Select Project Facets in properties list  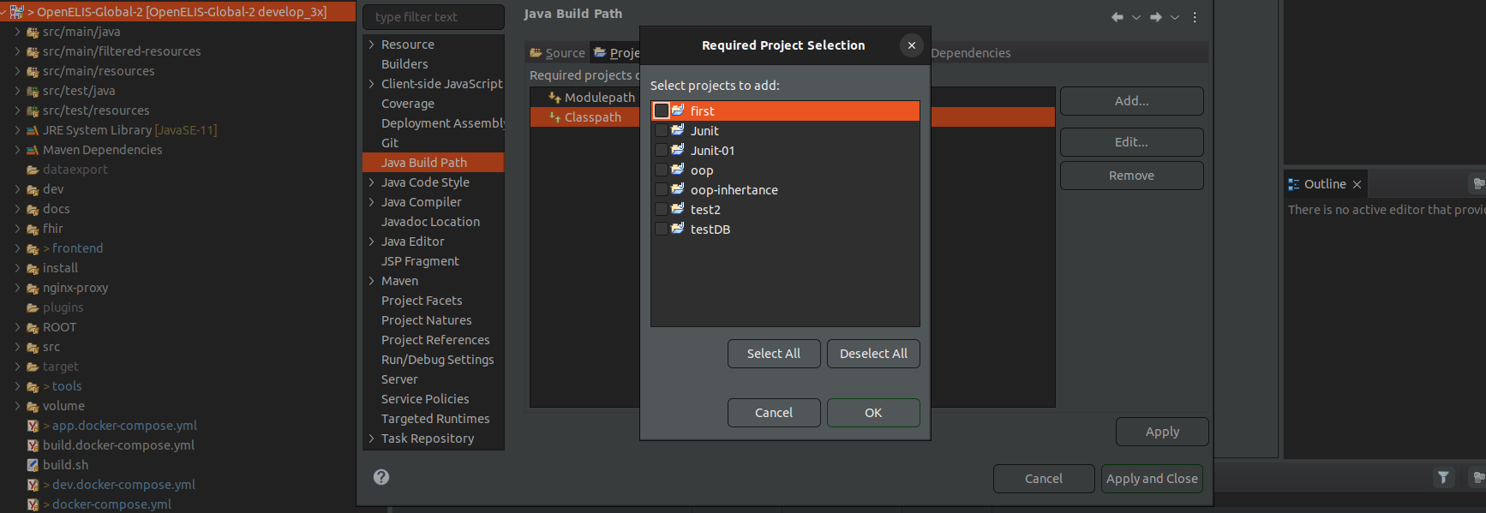(x=422, y=301)
